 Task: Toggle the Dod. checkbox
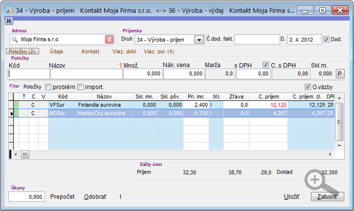[326, 40]
